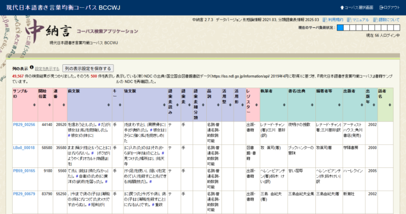Sort by 前文脈 column arrows
406x214 pixels.
pos(108,105)
